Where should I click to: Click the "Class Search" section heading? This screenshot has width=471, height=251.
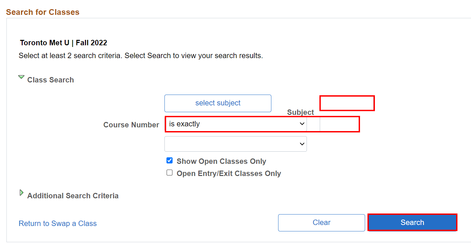[50, 80]
